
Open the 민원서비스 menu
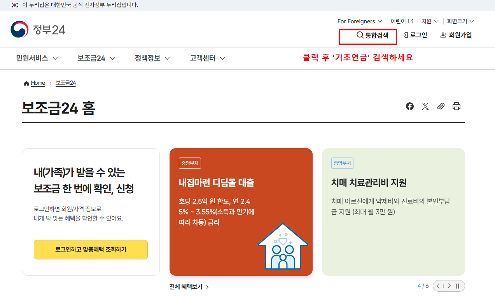pos(37,58)
